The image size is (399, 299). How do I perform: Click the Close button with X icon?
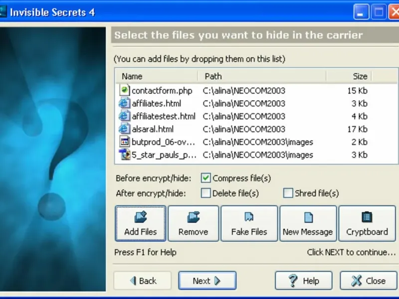(369, 281)
